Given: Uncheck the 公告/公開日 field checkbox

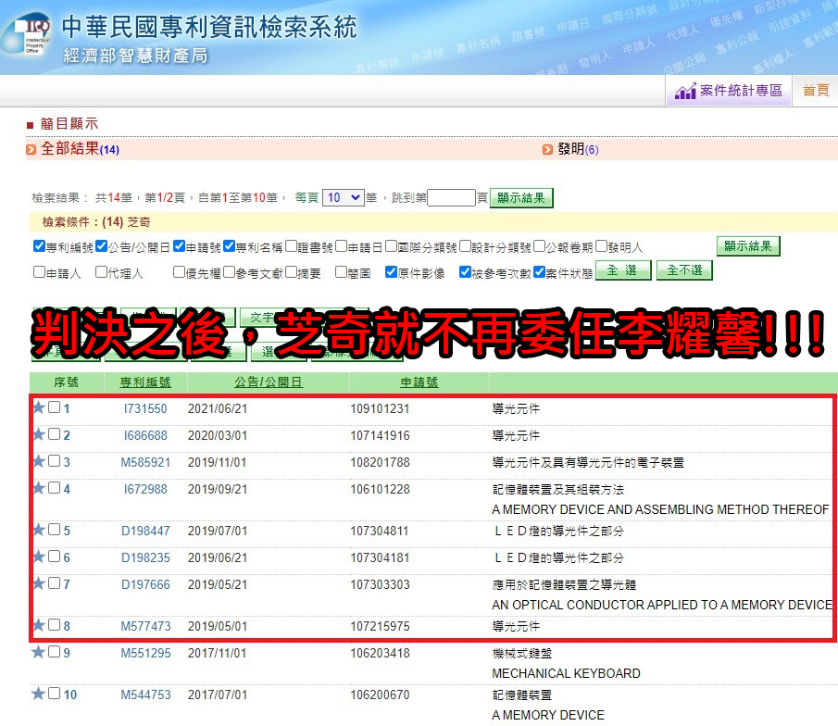Looking at the screenshot, I should pyautogui.click(x=102, y=246).
